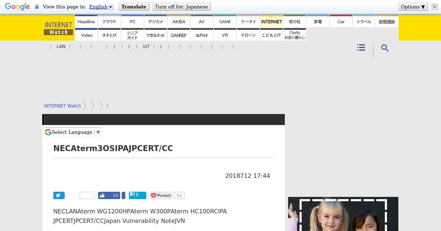Open the hamburger list menu icon
Image resolution: width=441 pixels, height=231 pixels.
coord(361,48)
